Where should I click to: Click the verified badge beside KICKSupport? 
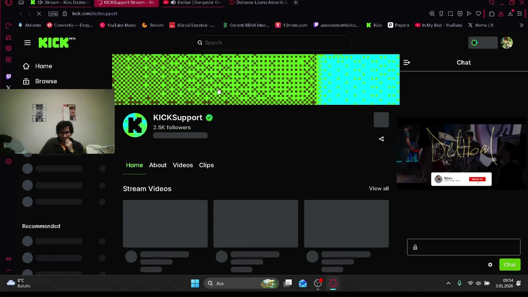[209, 118]
